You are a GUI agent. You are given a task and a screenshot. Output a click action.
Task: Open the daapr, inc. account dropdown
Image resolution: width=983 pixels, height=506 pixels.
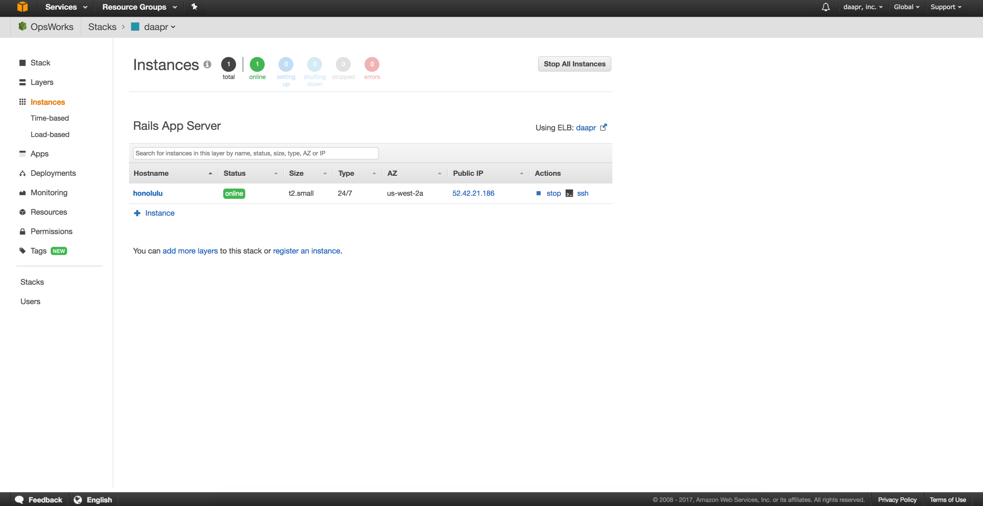[x=863, y=7]
